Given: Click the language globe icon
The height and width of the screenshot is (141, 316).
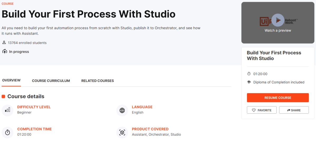Looking at the screenshot, I should point(122,110).
